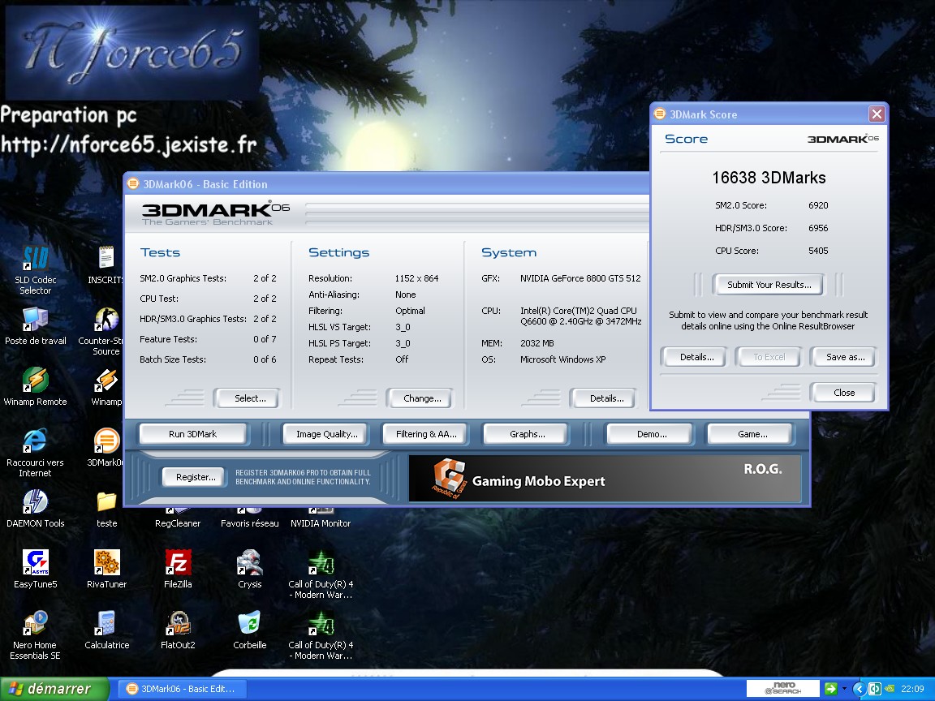Image resolution: width=935 pixels, height=701 pixels.
Task: Open Details in 3DMark Score window
Action: pos(696,357)
